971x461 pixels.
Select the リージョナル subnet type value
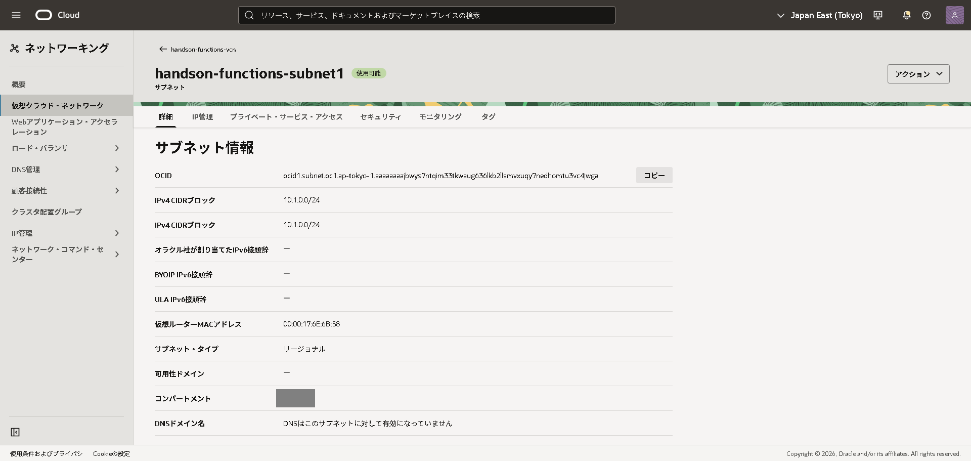[x=304, y=349]
